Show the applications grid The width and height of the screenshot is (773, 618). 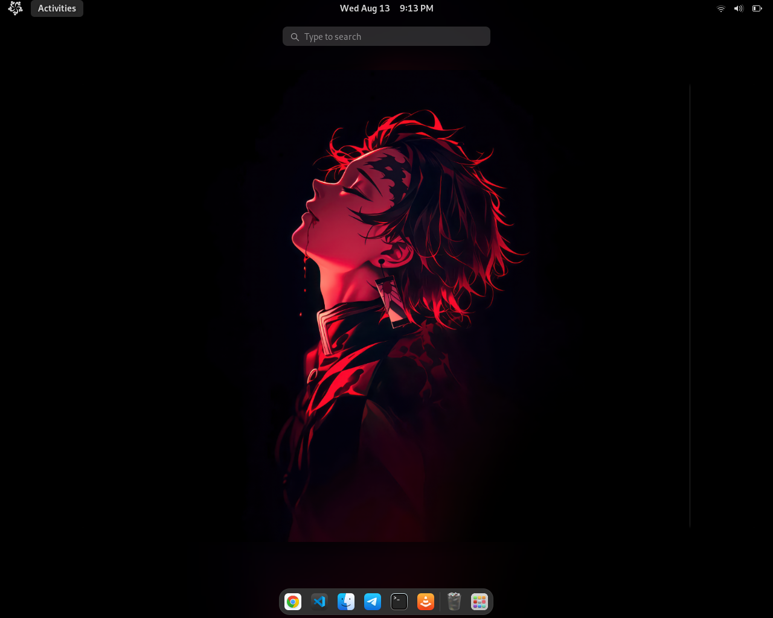(x=478, y=601)
